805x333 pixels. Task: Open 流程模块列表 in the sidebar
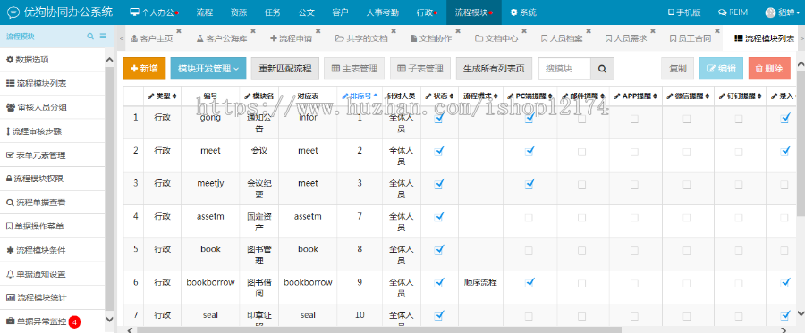[x=53, y=84]
